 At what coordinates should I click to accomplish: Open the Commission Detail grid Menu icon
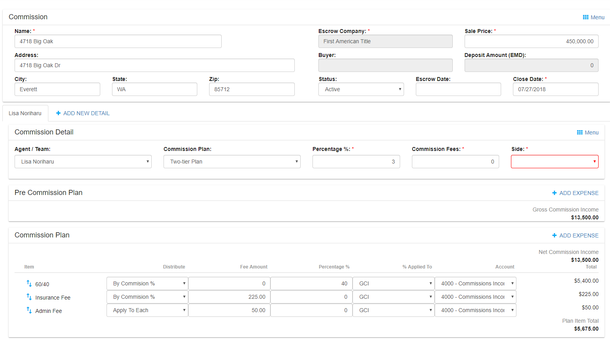[x=580, y=132]
